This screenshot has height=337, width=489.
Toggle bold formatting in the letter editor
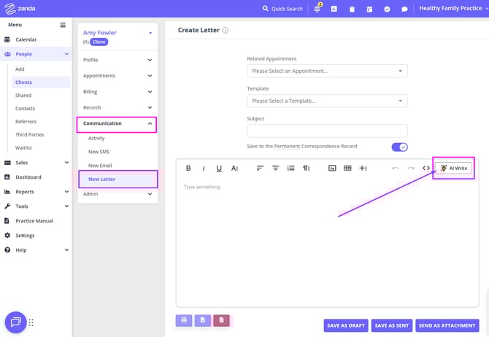(x=188, y=168)
